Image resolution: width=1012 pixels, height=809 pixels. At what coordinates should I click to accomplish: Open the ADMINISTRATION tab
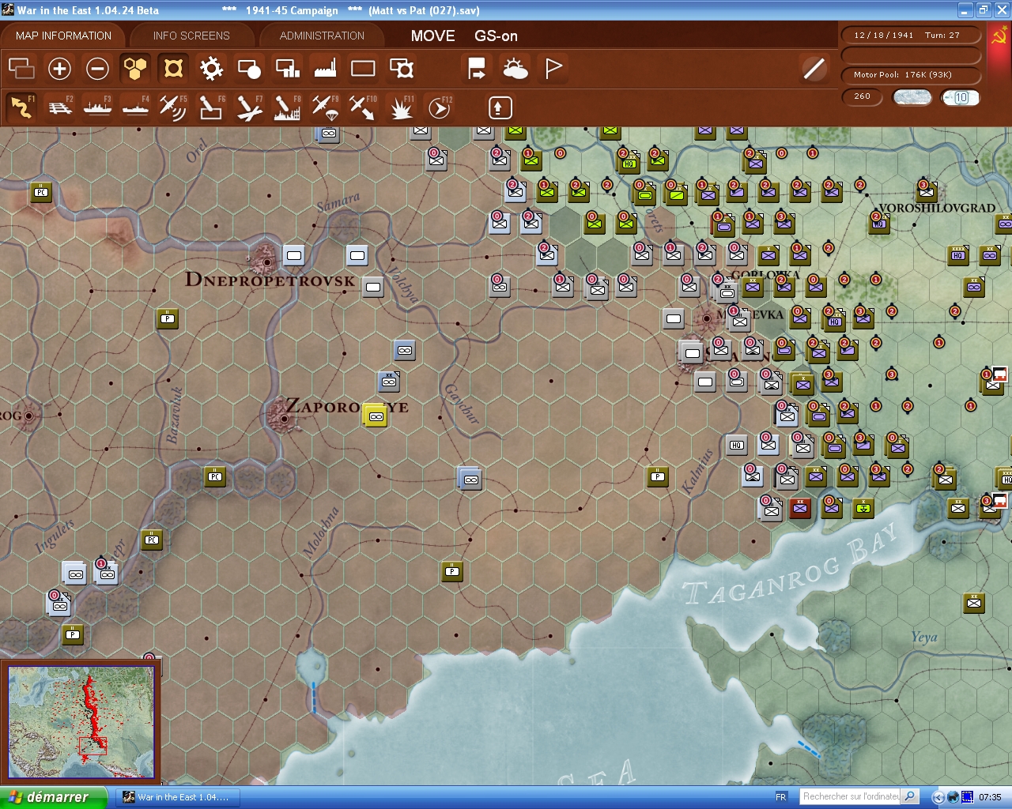pyautogui.click(x=322, y=36)
